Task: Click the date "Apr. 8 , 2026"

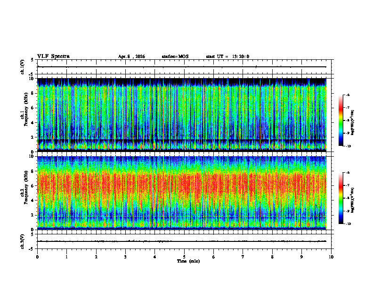Action: (x=131, y=56)
